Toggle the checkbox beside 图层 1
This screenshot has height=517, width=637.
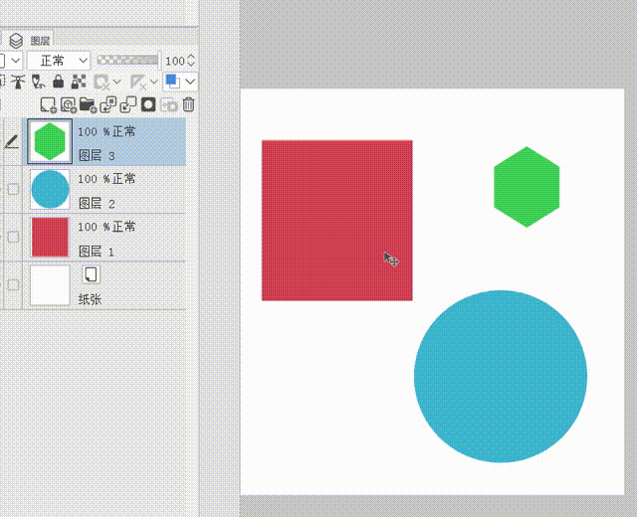coord(13,237)
